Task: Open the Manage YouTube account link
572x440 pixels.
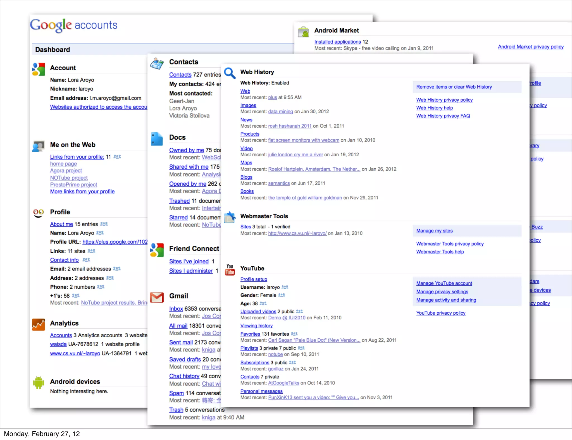Action: [x=444, y=283]
